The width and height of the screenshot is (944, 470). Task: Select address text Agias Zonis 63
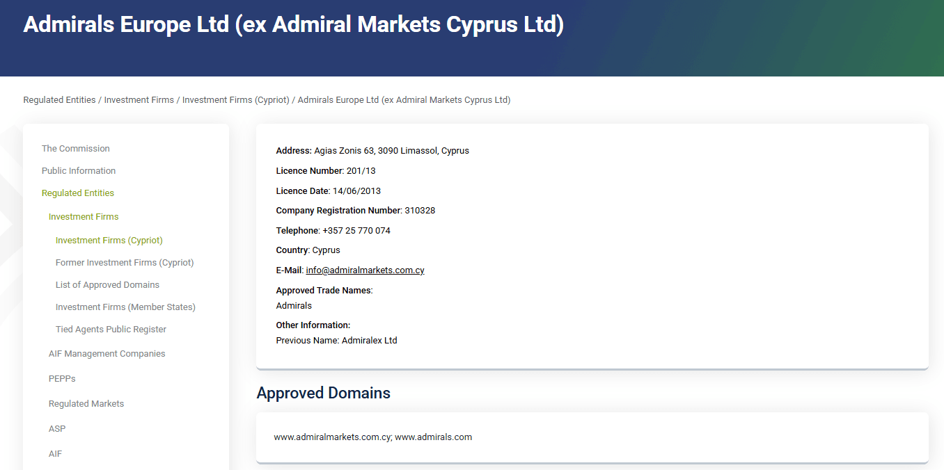(x=344, y=151)
